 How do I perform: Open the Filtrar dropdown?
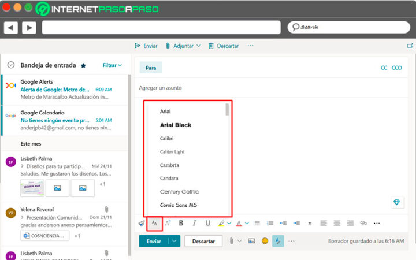(x=112, y=65)
